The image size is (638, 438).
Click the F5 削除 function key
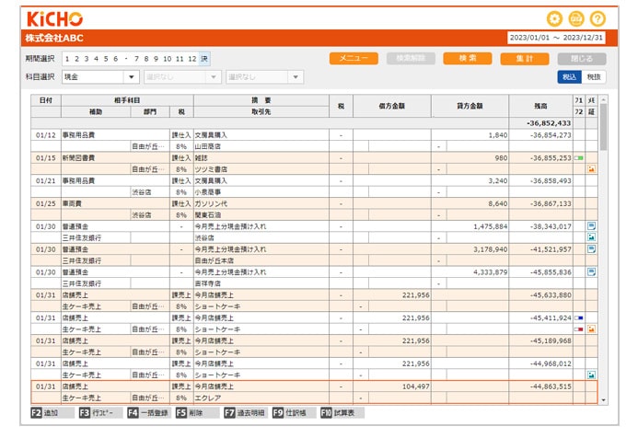pyautogui.click(x=189, y=414)
